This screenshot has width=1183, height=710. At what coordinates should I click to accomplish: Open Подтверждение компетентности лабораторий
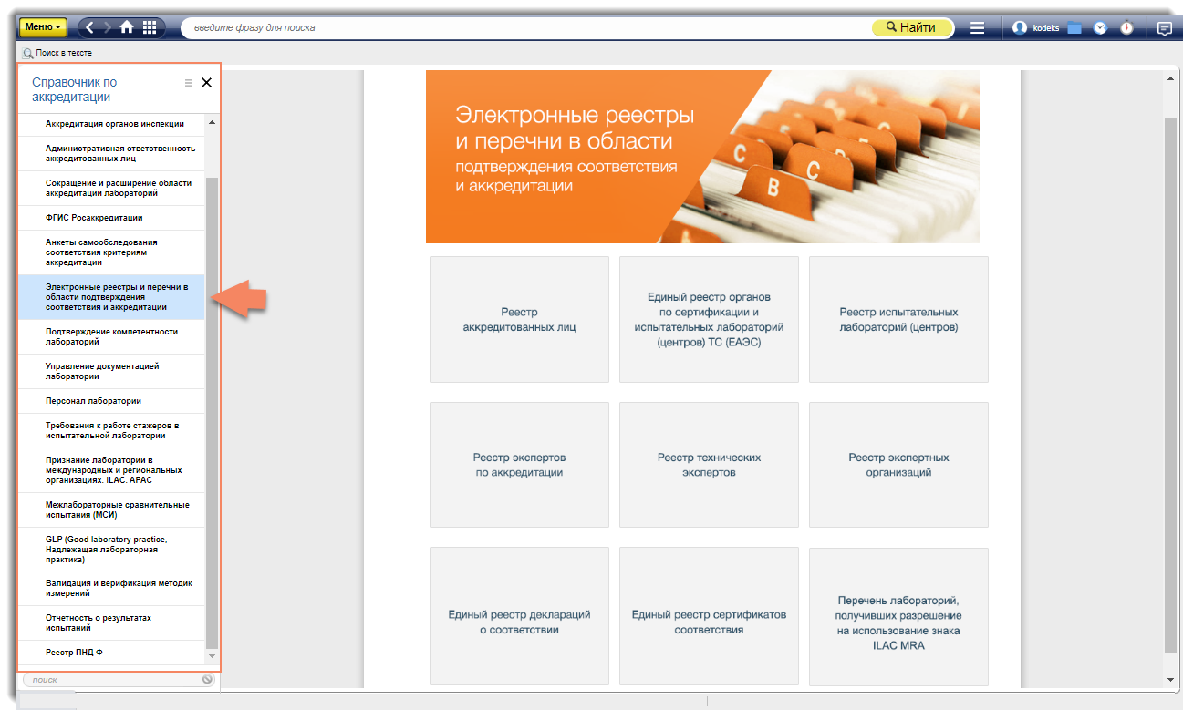pos(111,336)
